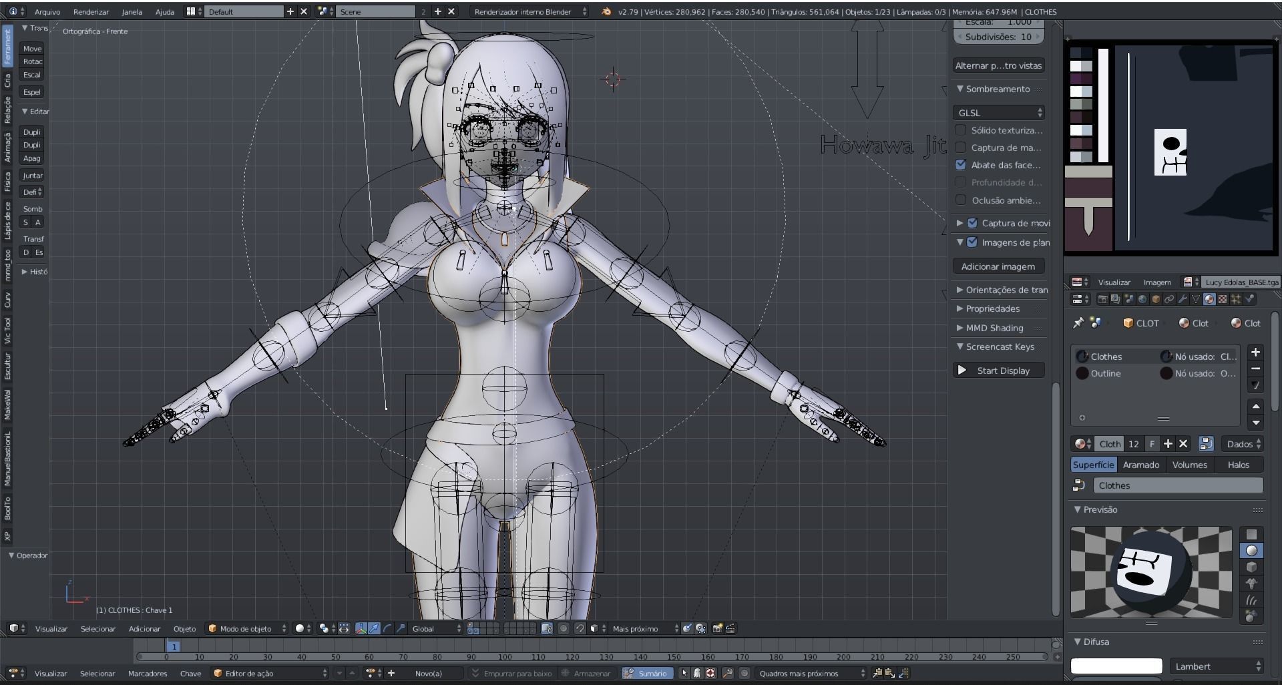Image resolution: width=1282 pixels, height=685 pixels.
Task: Open the Mais próximo snap dropdown
Action: coord(644,628)
